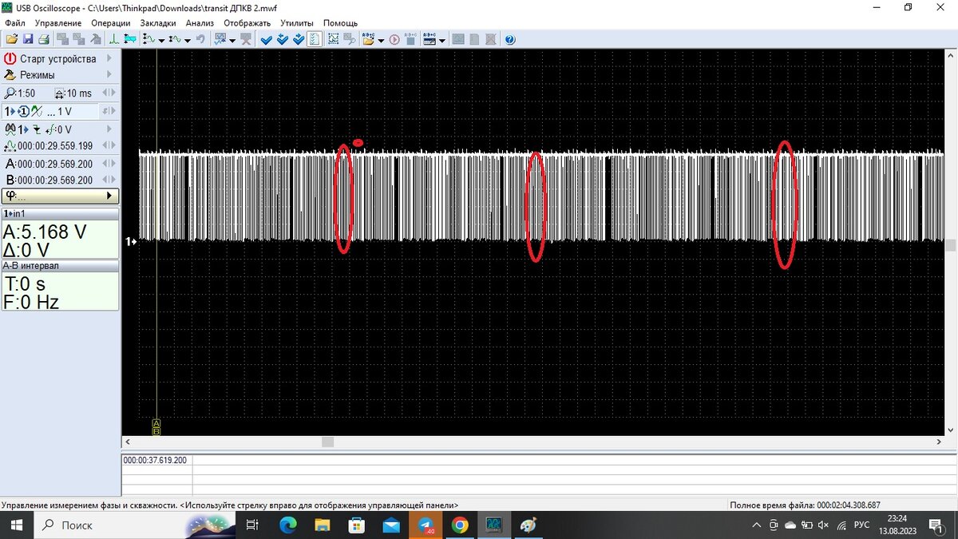The height and width of the screenshot is (539, 958).
Task: Click the cyan waveform shift toolbar icon
Action: tap(129, 39)
